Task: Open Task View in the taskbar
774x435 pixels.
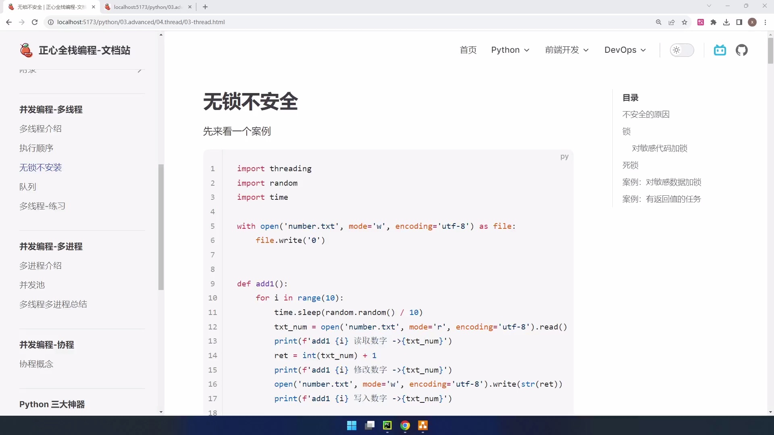Action: [x=369, y=425]
